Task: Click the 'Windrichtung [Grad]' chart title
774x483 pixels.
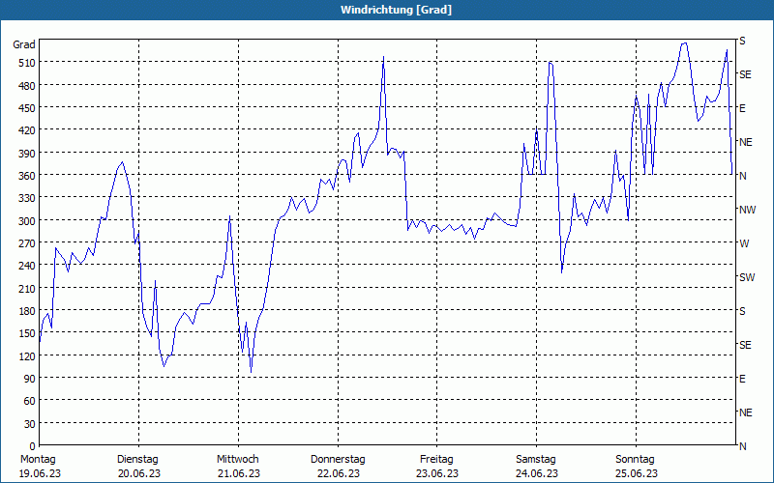Action: coord(387,10)
